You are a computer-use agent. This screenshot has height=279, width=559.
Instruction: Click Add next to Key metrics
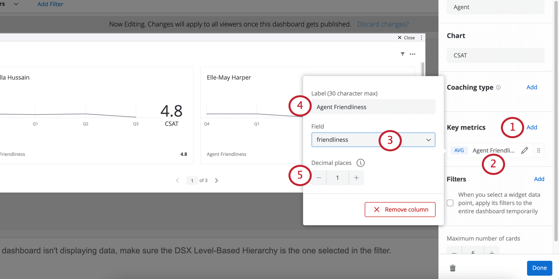(x=532, y=127)
